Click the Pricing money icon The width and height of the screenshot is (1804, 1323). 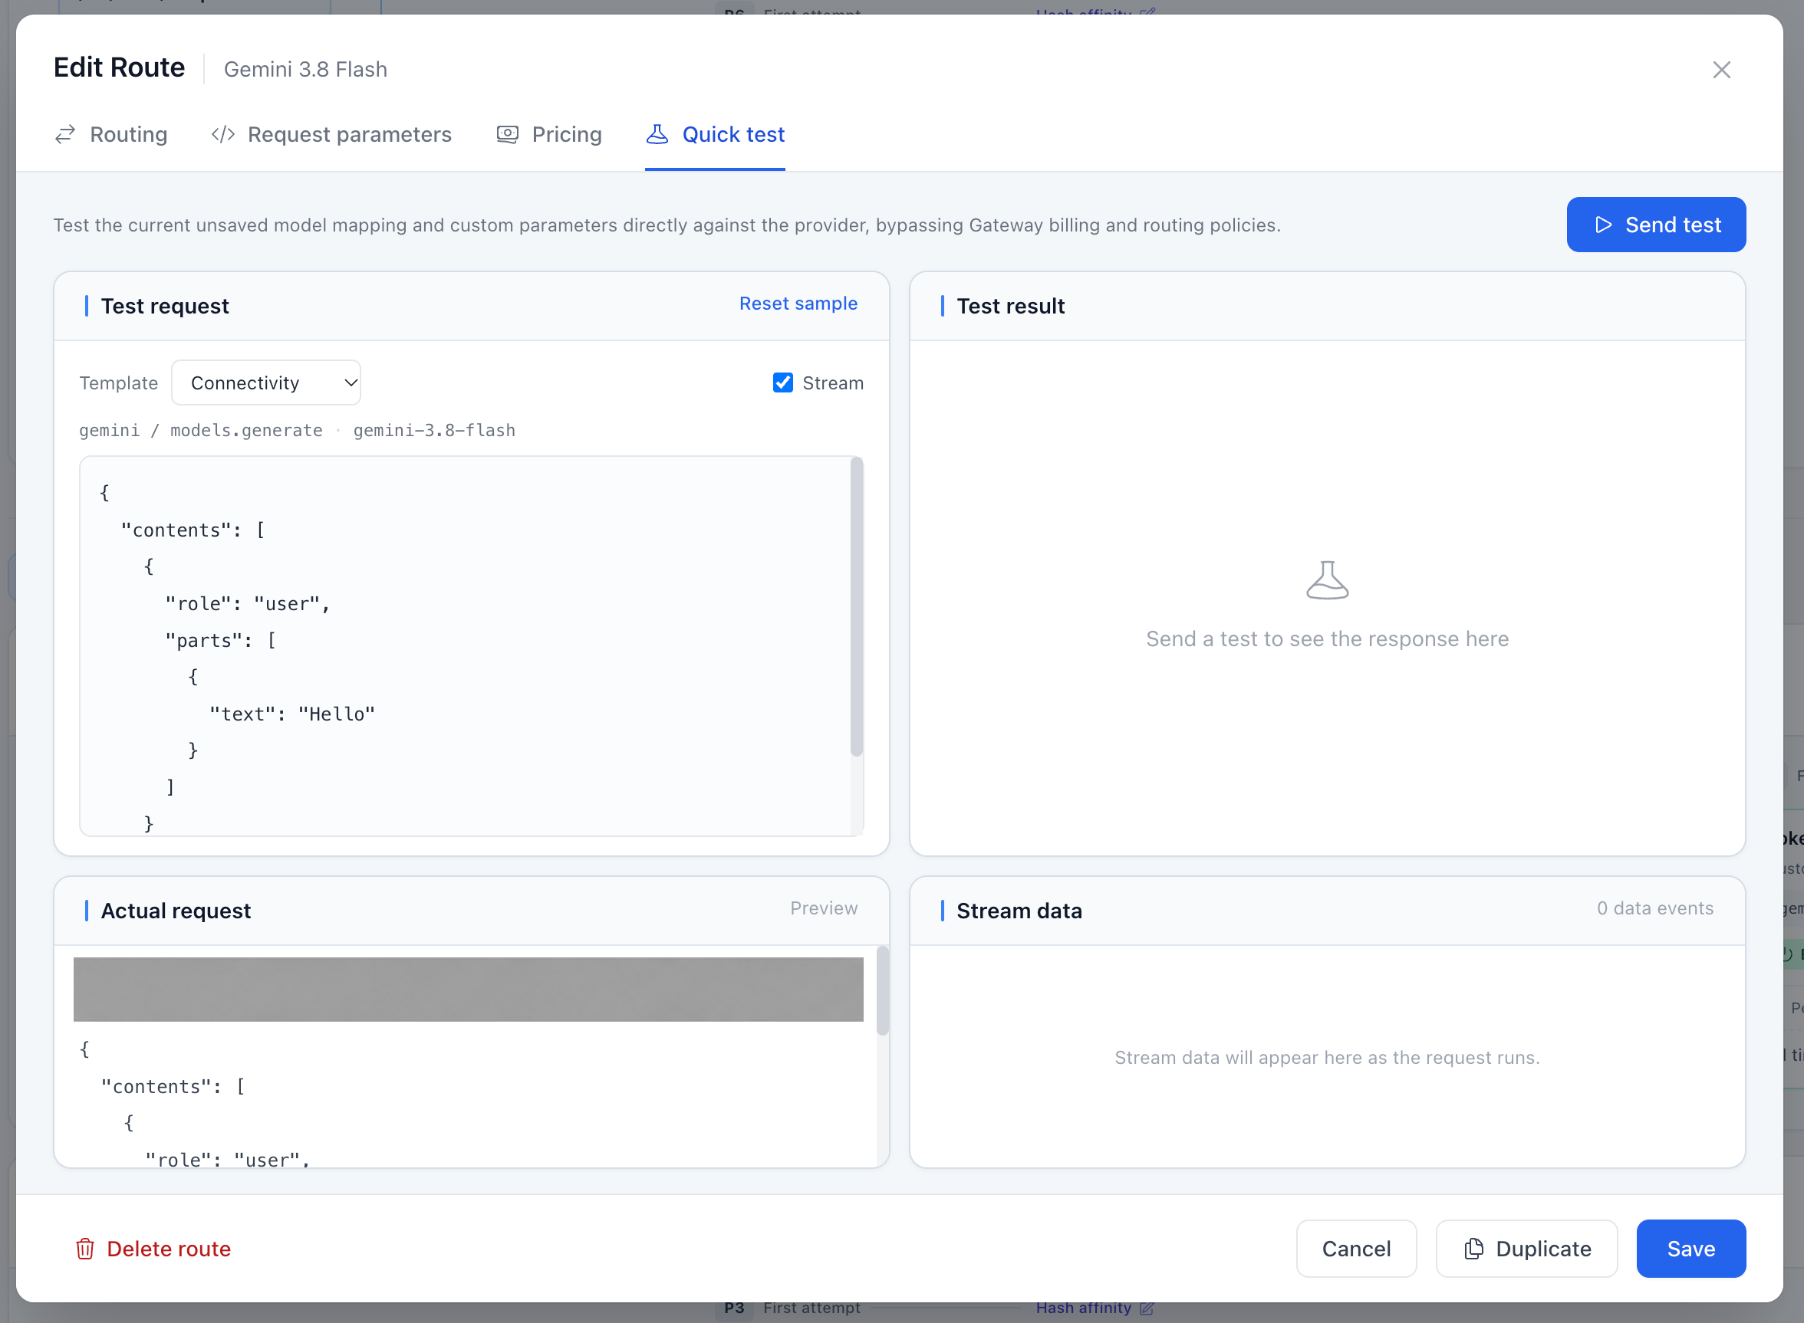click(507, 135)
